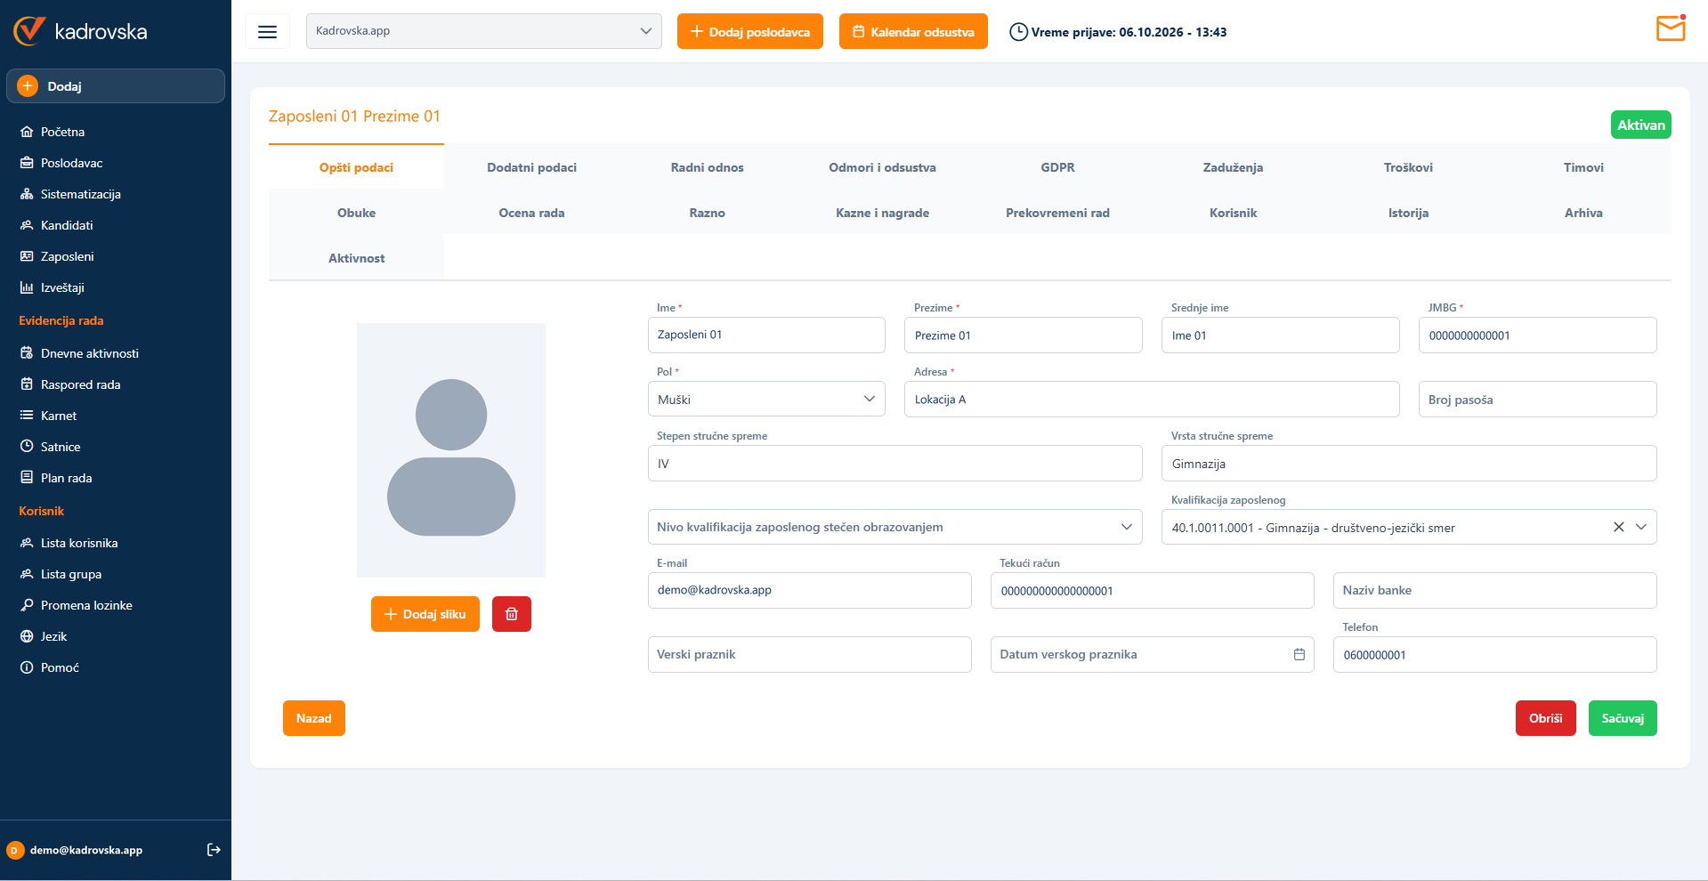Expand Nivo kvalifikacija zaposlenog dropdown
This screenshot has height=881, width=1708.
coord(894,527)
